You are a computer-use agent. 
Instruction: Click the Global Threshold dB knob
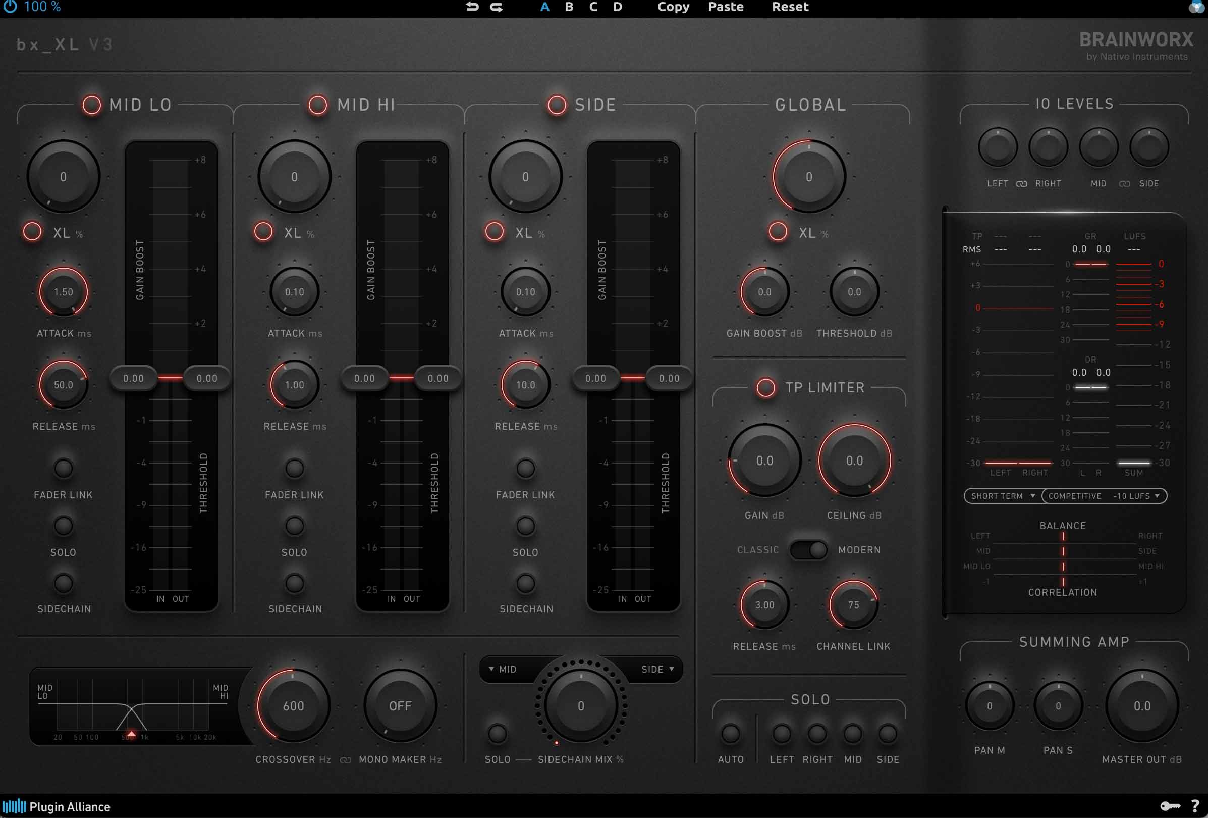coord(855,292)
